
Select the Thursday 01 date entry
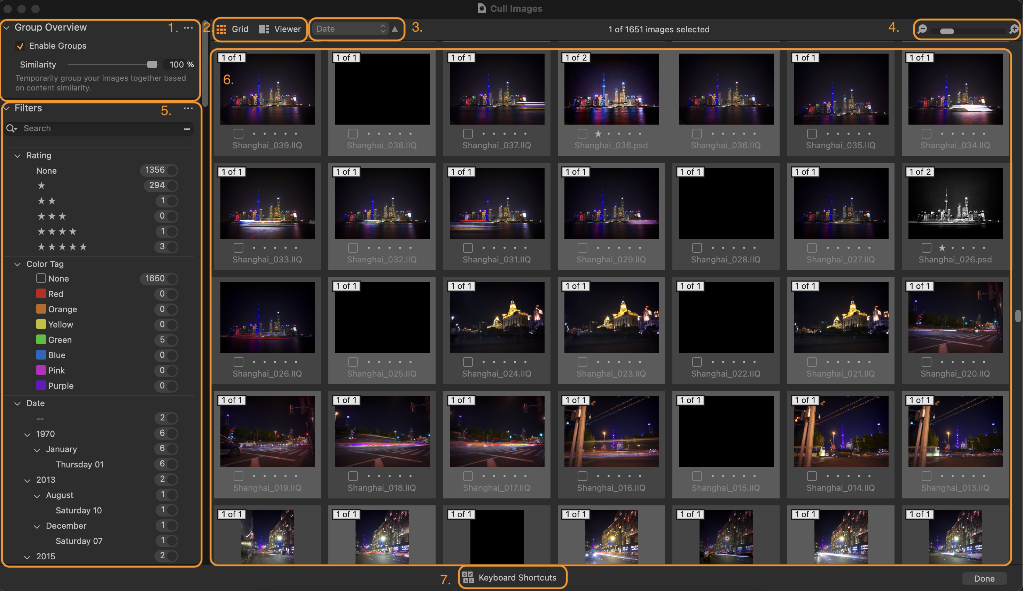(x=80, y=464)
